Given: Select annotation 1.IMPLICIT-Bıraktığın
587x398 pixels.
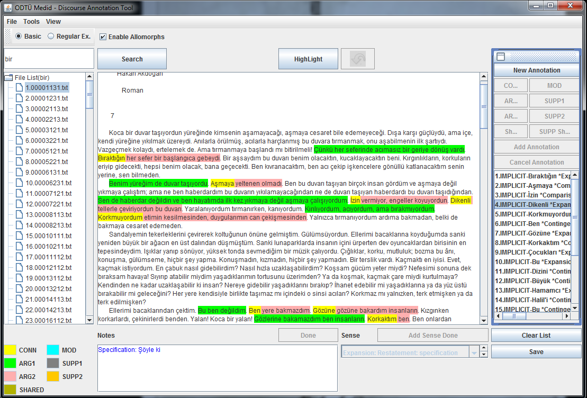Looking at the screenshot, I should tap(532, 176).
